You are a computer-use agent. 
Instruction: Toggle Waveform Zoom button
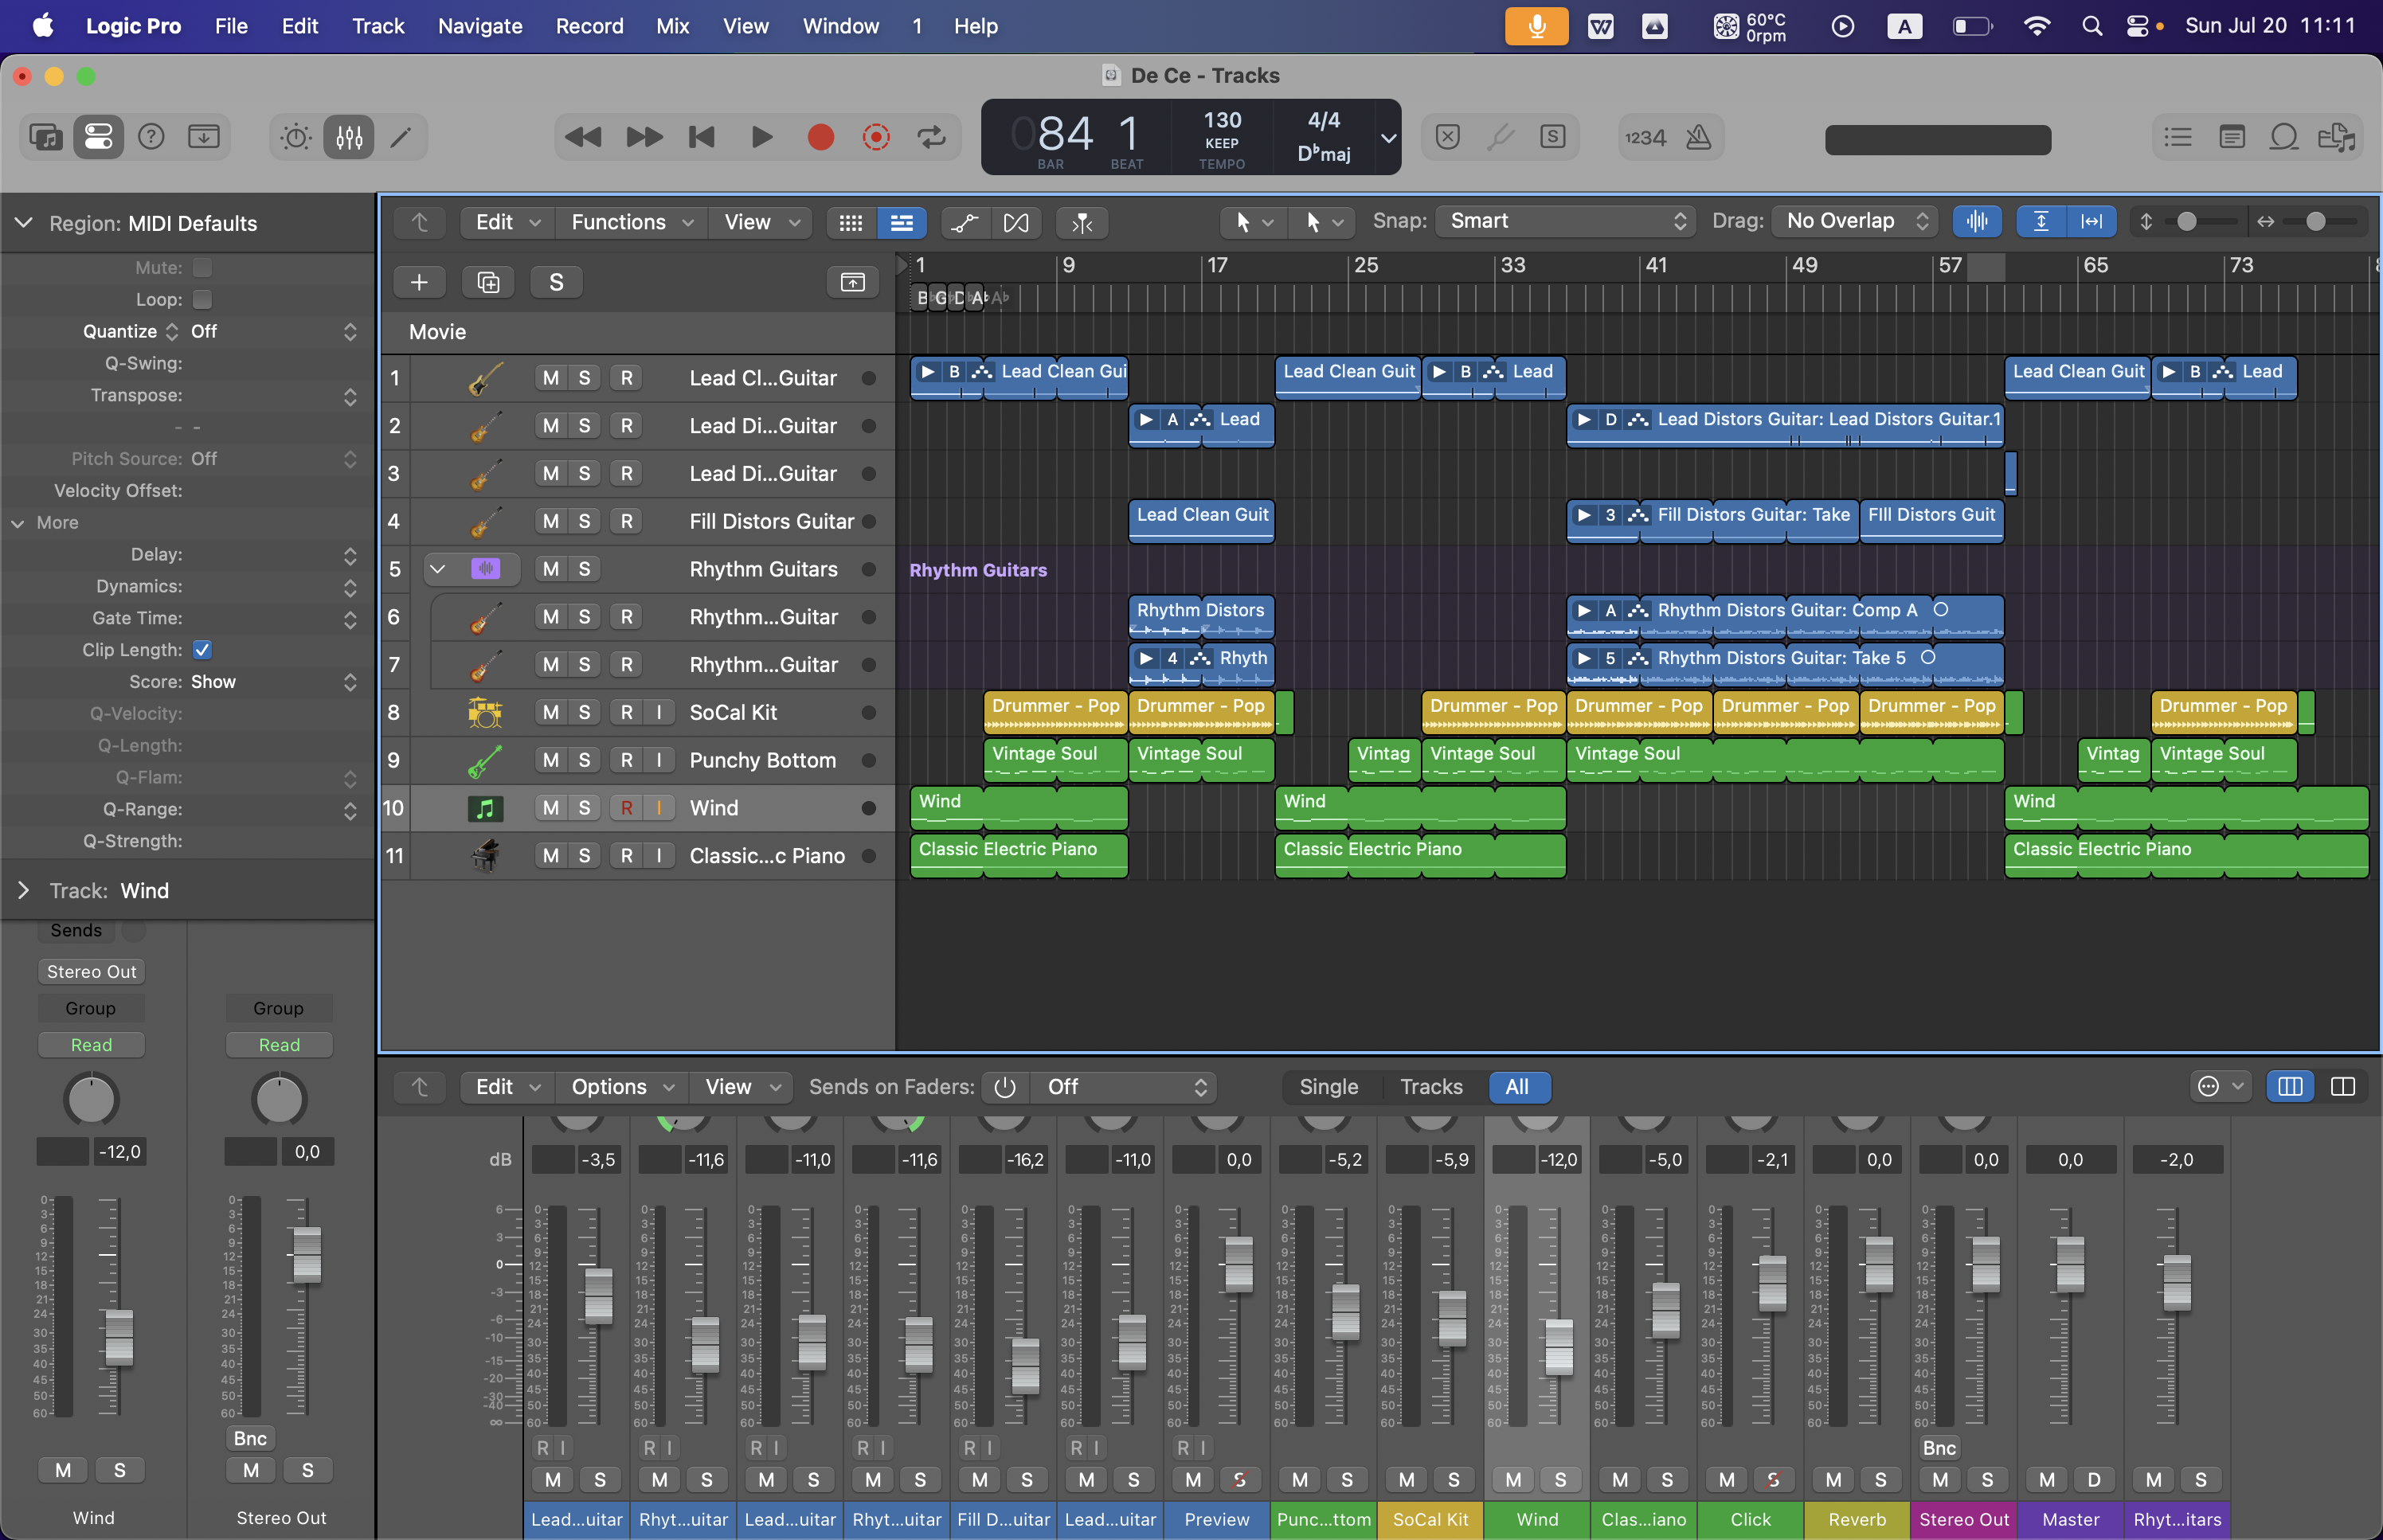click(1977, 222)
